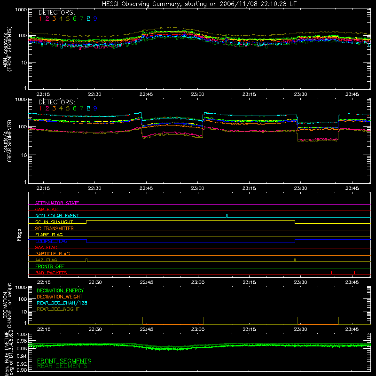Image resolution: width=376 pixels, height=376 pixels.
Task: Click the 0.98 value on the livetime axis
Action: pos(22,340)
